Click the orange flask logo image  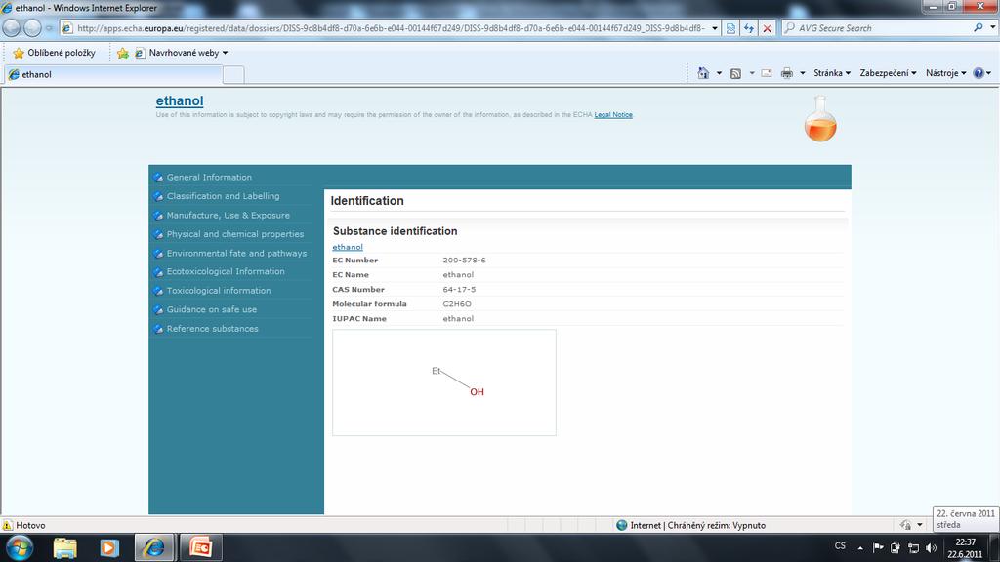820,119
